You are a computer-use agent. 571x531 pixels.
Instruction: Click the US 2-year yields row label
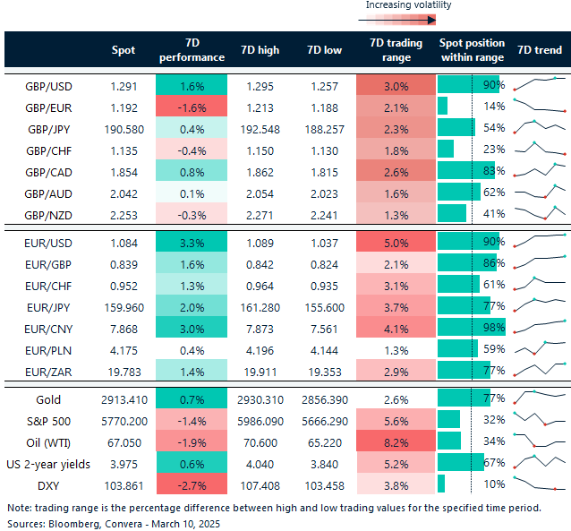tap(48, 465)
